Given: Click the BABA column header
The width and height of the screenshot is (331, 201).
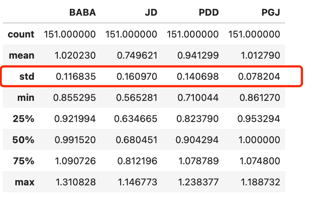Looking at the screenshot, I should [x=82, y=12].
